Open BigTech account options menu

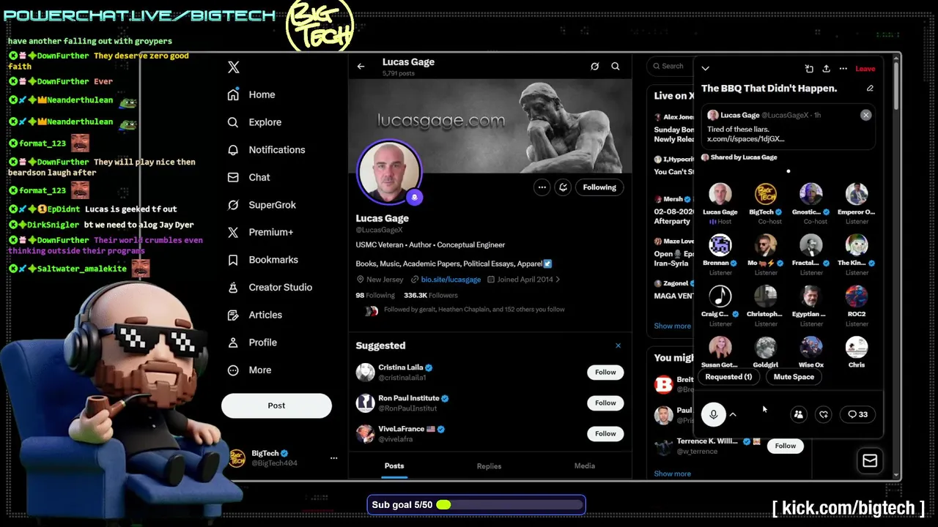333,458
